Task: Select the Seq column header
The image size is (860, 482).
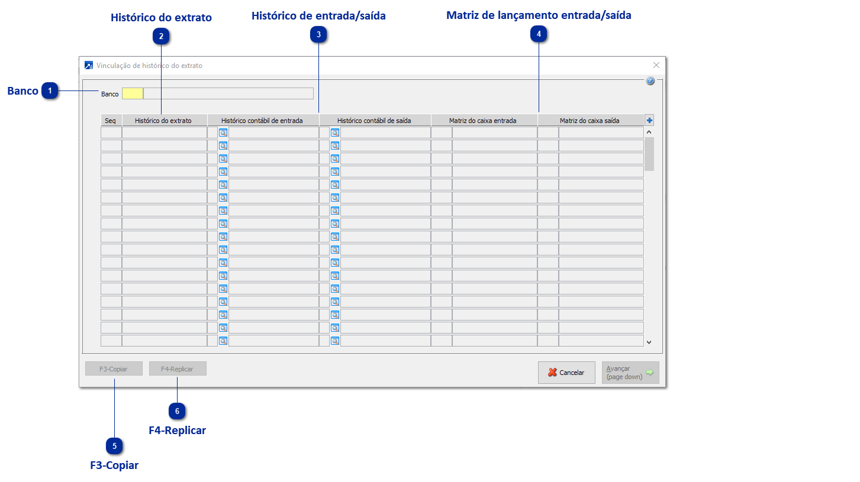Action: tap(110, 119)
